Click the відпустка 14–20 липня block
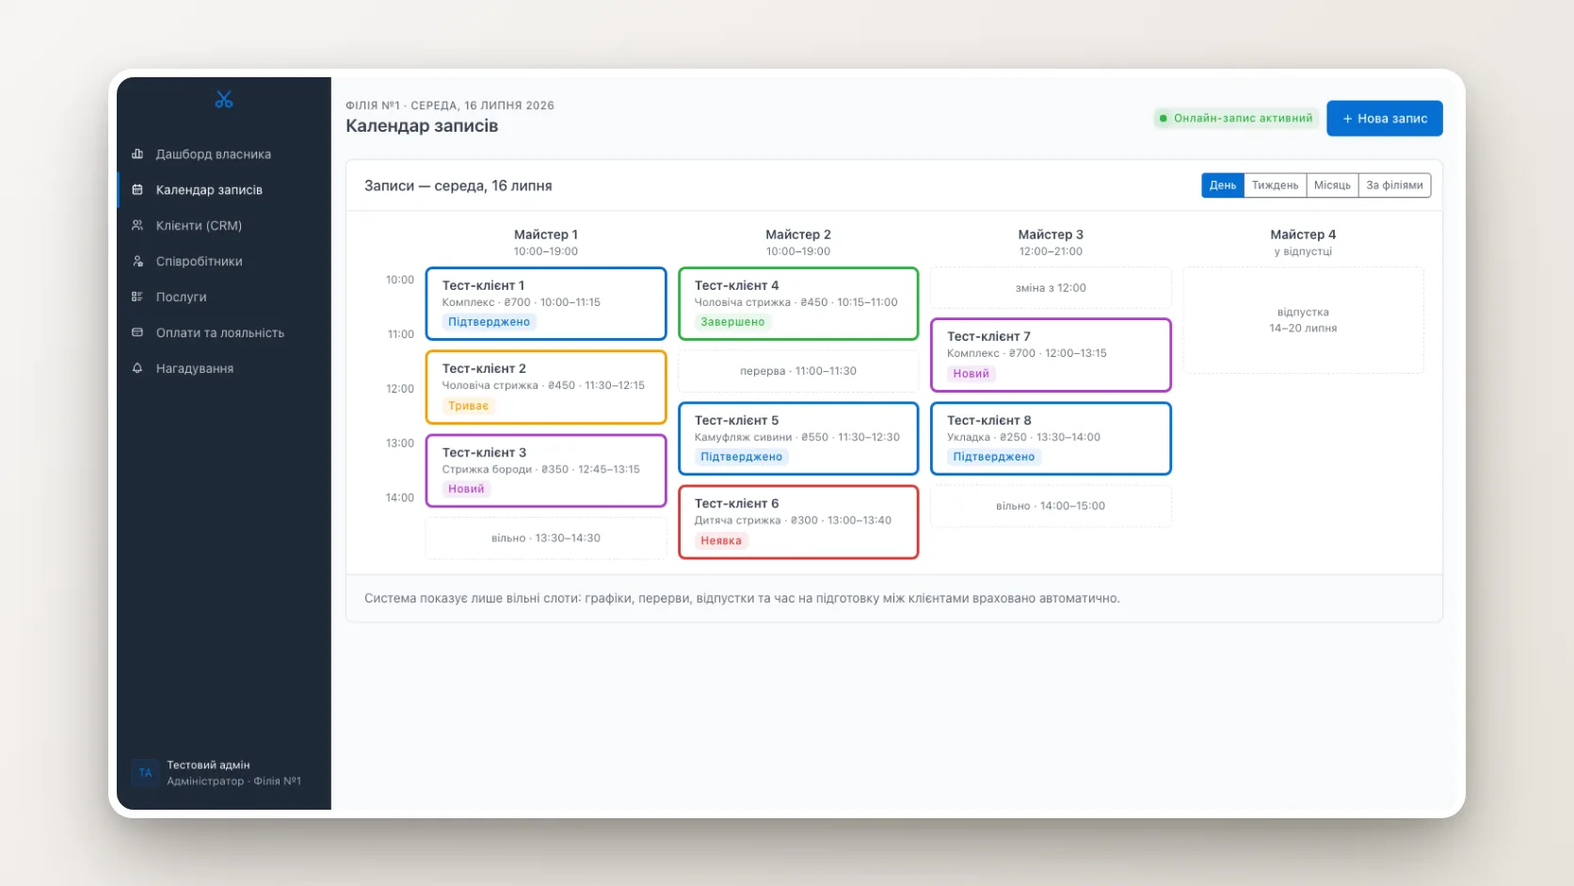The height and width of the screenshot is (886, 1574). 1303,320
